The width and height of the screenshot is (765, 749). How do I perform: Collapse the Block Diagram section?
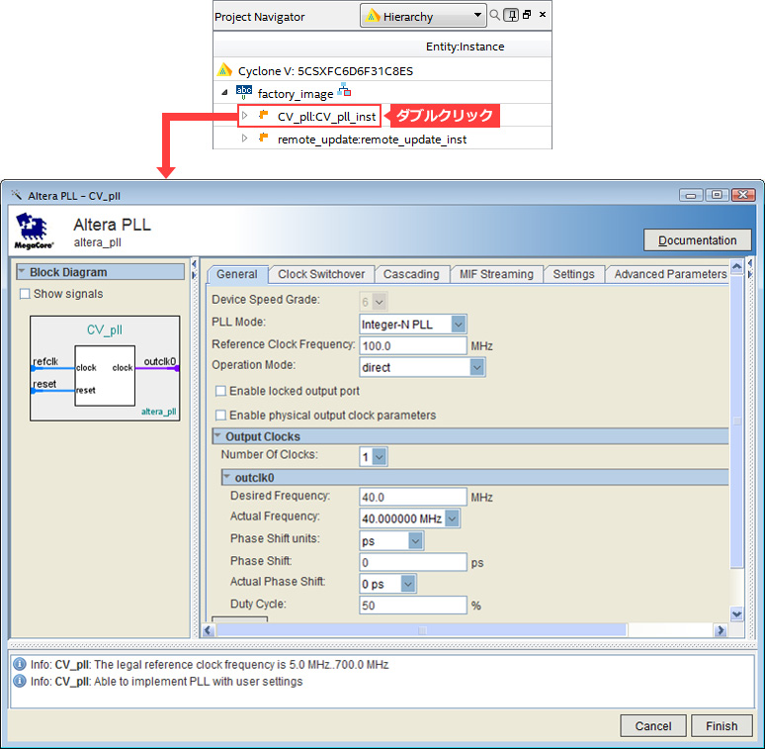click(x=22, y=271)
